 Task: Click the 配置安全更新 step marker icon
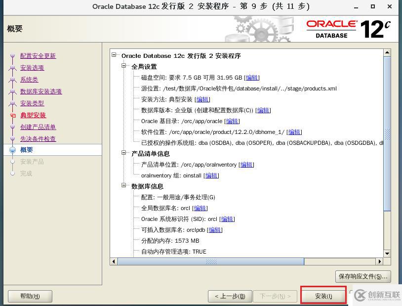pyautogui.click(x=12, y=56)
